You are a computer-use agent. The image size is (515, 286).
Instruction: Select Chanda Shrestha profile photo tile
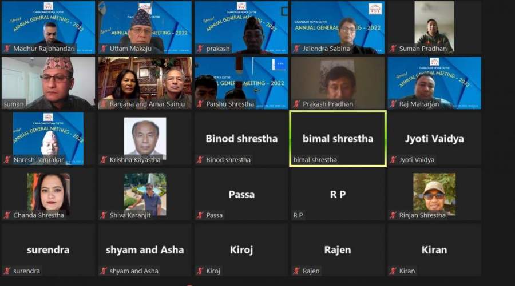click(x=48, y=194)
